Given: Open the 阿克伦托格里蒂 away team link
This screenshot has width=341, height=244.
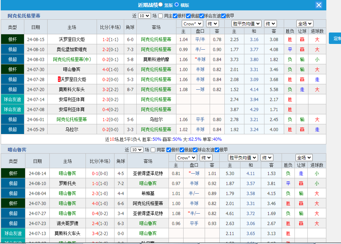Looking at the screenshot, I should click(x=156, y=39).
